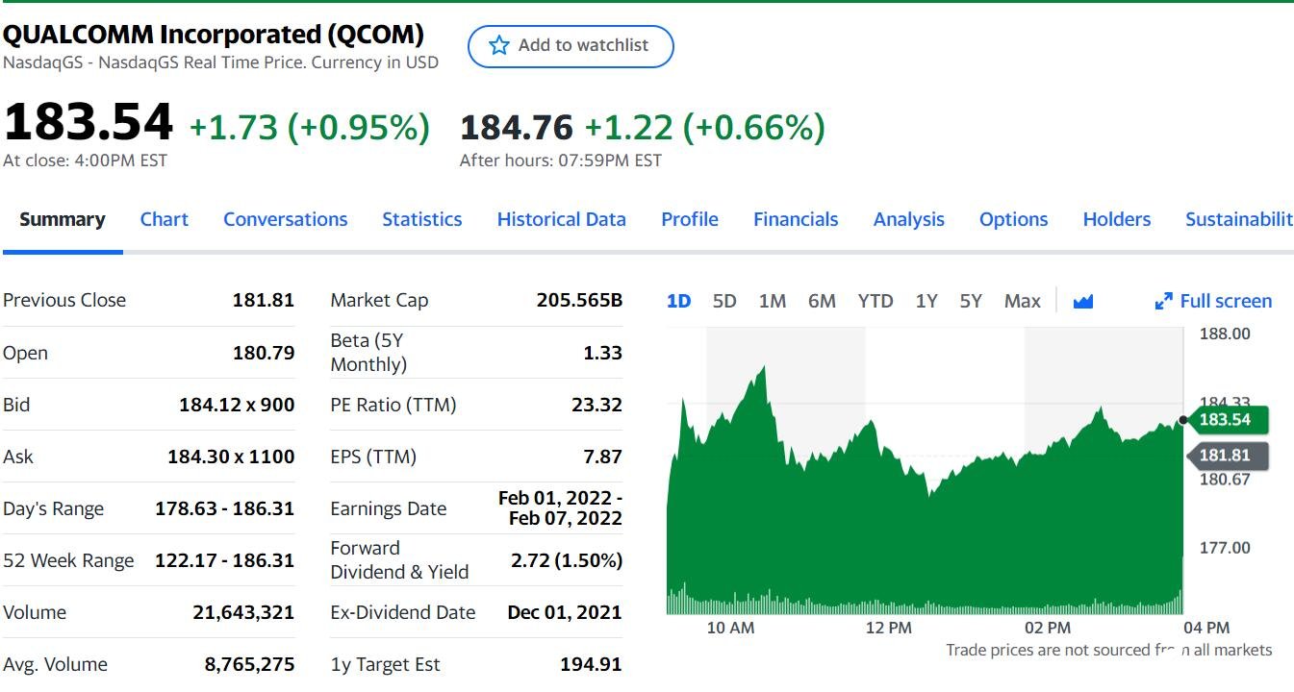Screen dimensions: 1294x692
Task: Open the Holders tab
Action: (1116, 219)
